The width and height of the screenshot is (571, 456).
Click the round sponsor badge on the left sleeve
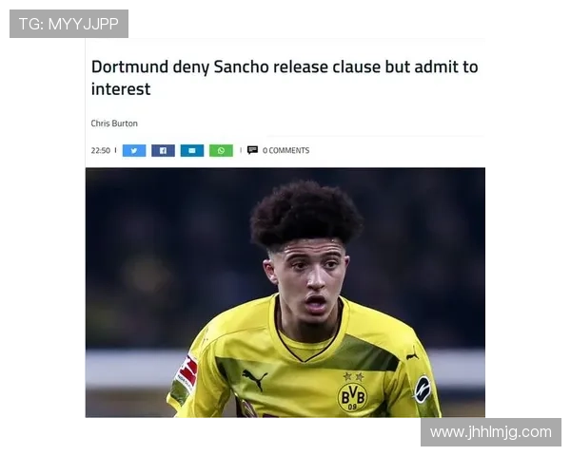tap(423, 389)
